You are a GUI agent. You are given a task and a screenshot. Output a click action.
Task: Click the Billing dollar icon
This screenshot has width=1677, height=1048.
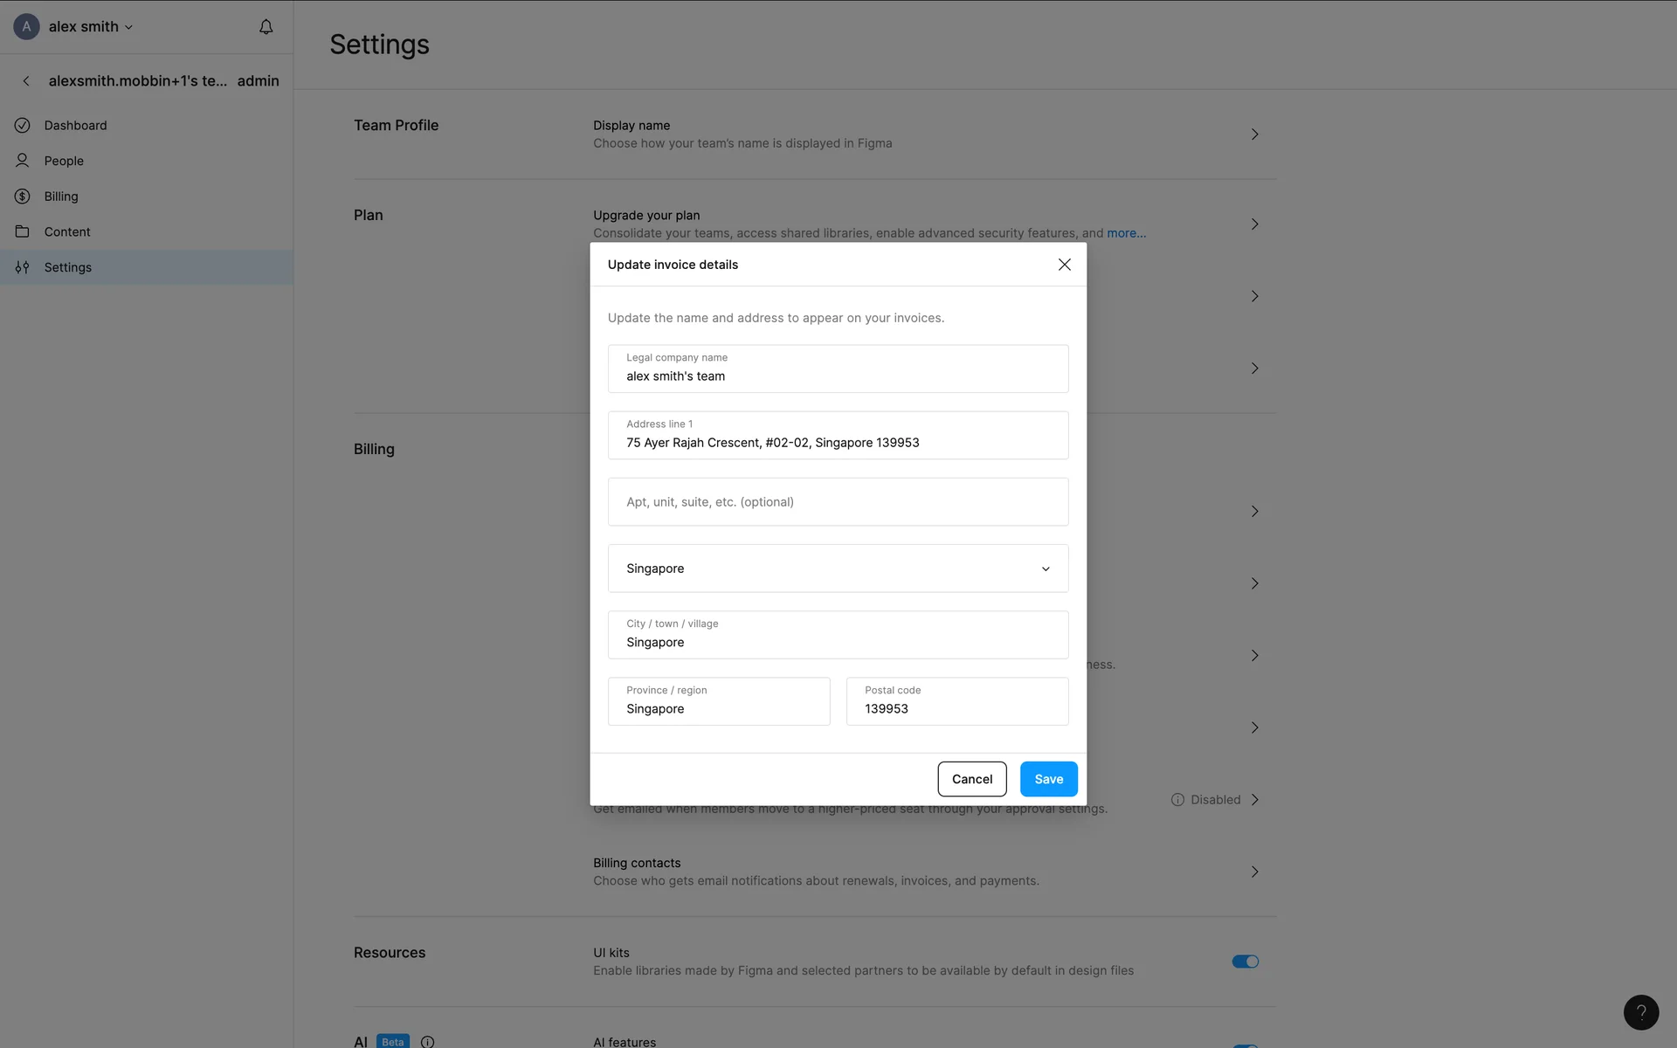(23, 196)
